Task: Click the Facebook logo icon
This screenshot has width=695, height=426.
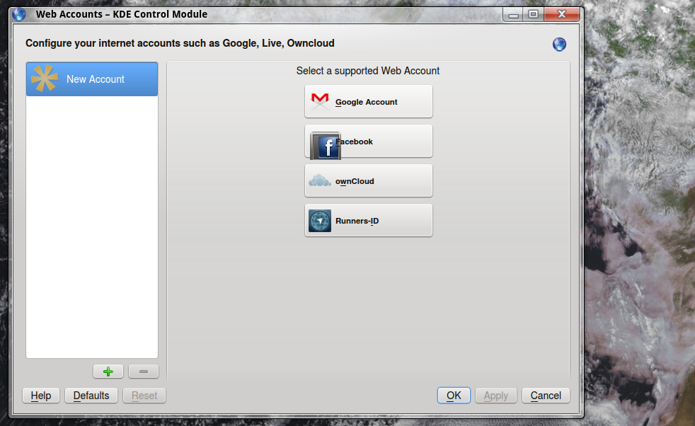Action: 326,146
